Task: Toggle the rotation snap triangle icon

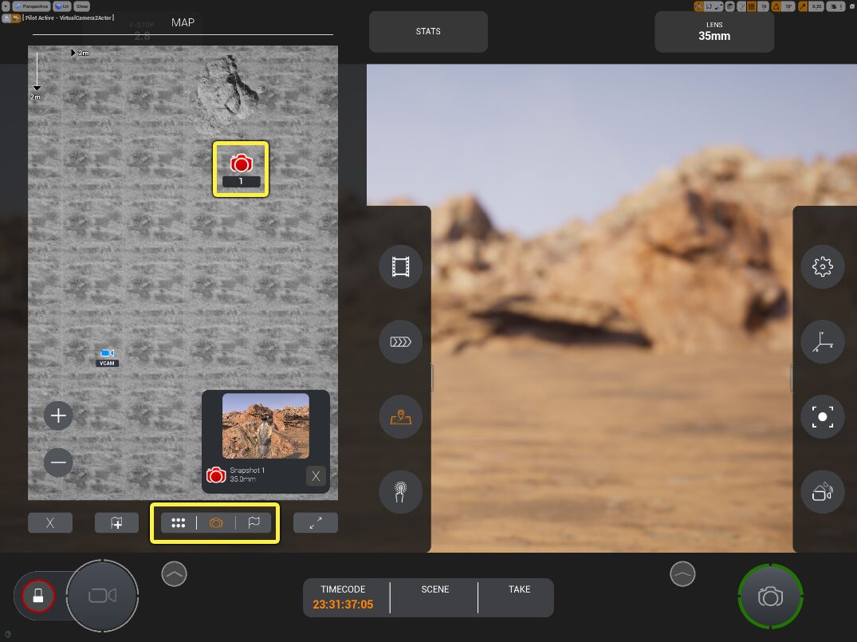Action: click(x=776, y=6)
